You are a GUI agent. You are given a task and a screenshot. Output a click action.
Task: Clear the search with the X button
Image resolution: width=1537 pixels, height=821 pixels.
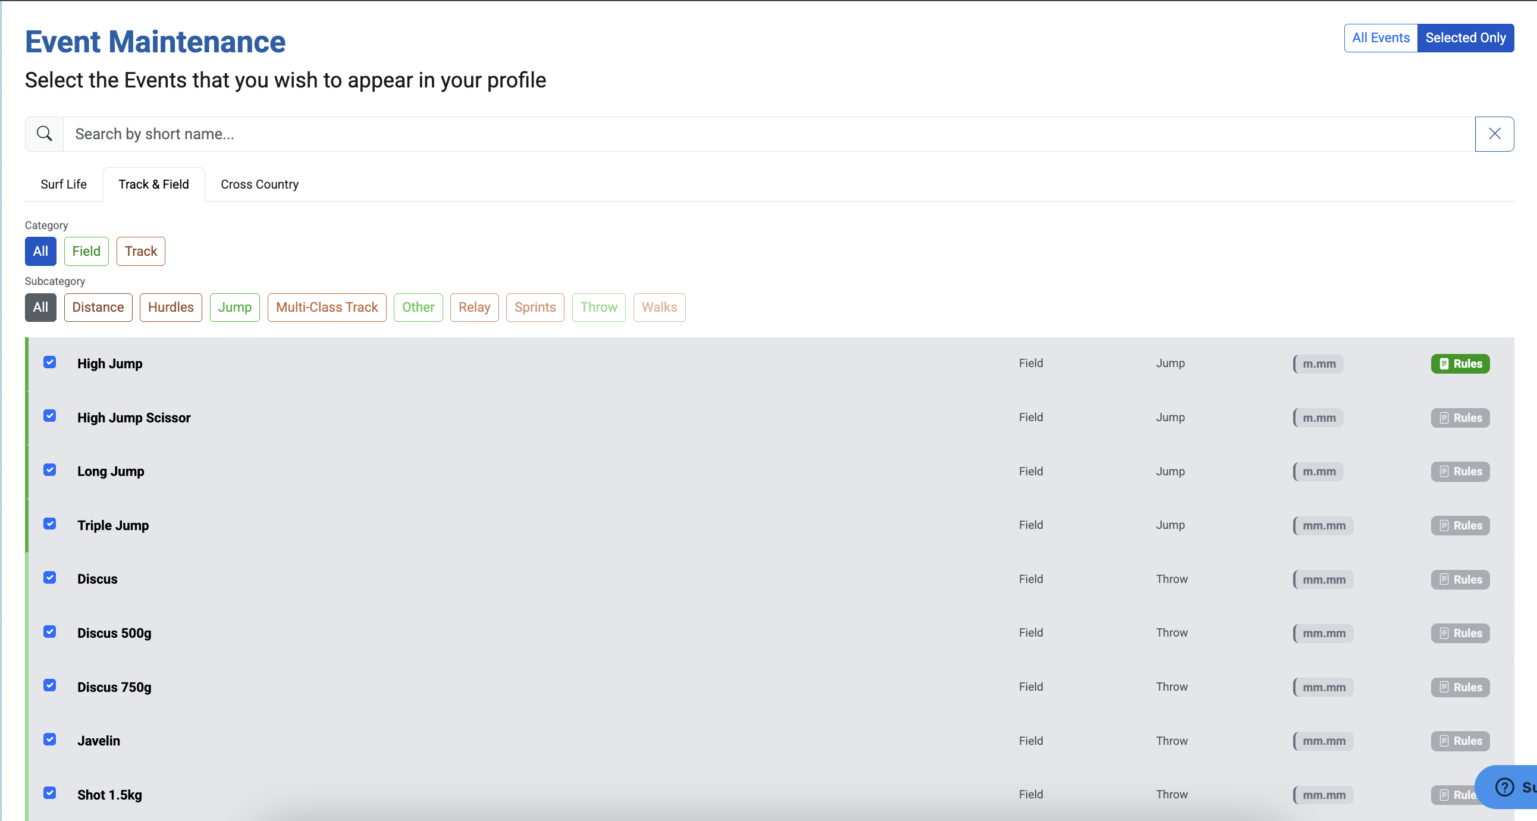[x=1494, y=134]
